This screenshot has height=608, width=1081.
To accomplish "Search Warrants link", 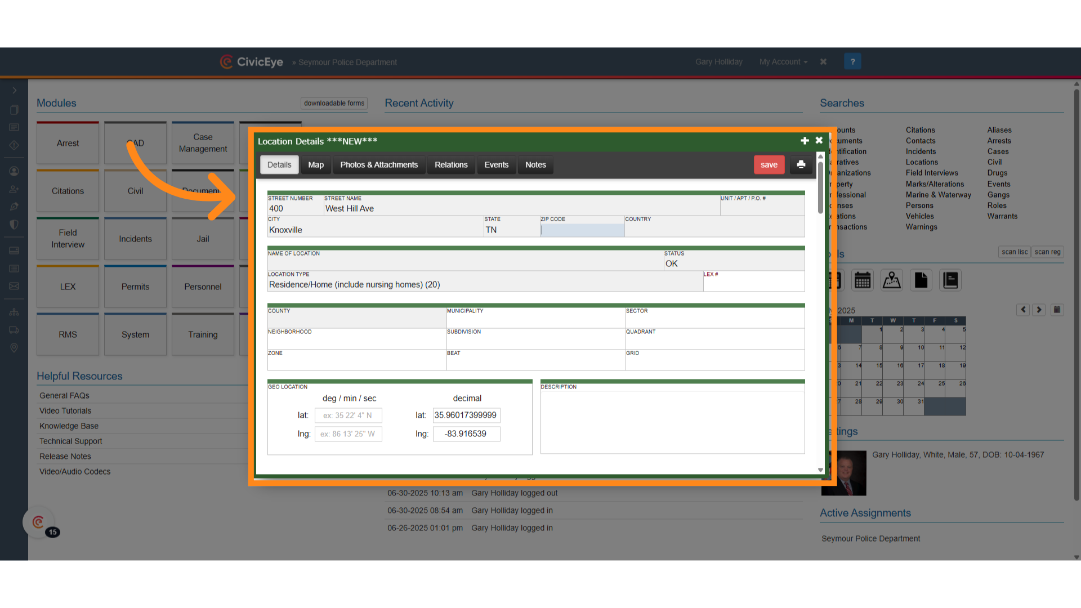I will point(1002,216).
